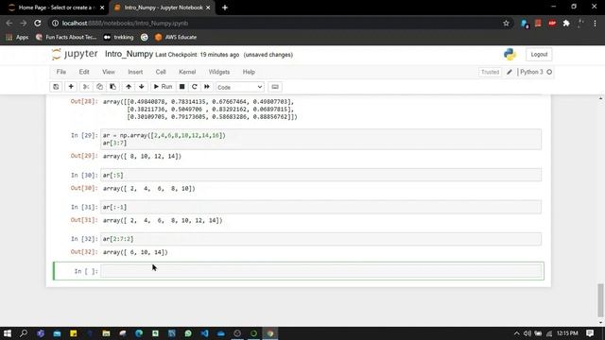The image size is (605, 340).
Task: Open Apps bookmarks shortcut
Action: (17, 38)
